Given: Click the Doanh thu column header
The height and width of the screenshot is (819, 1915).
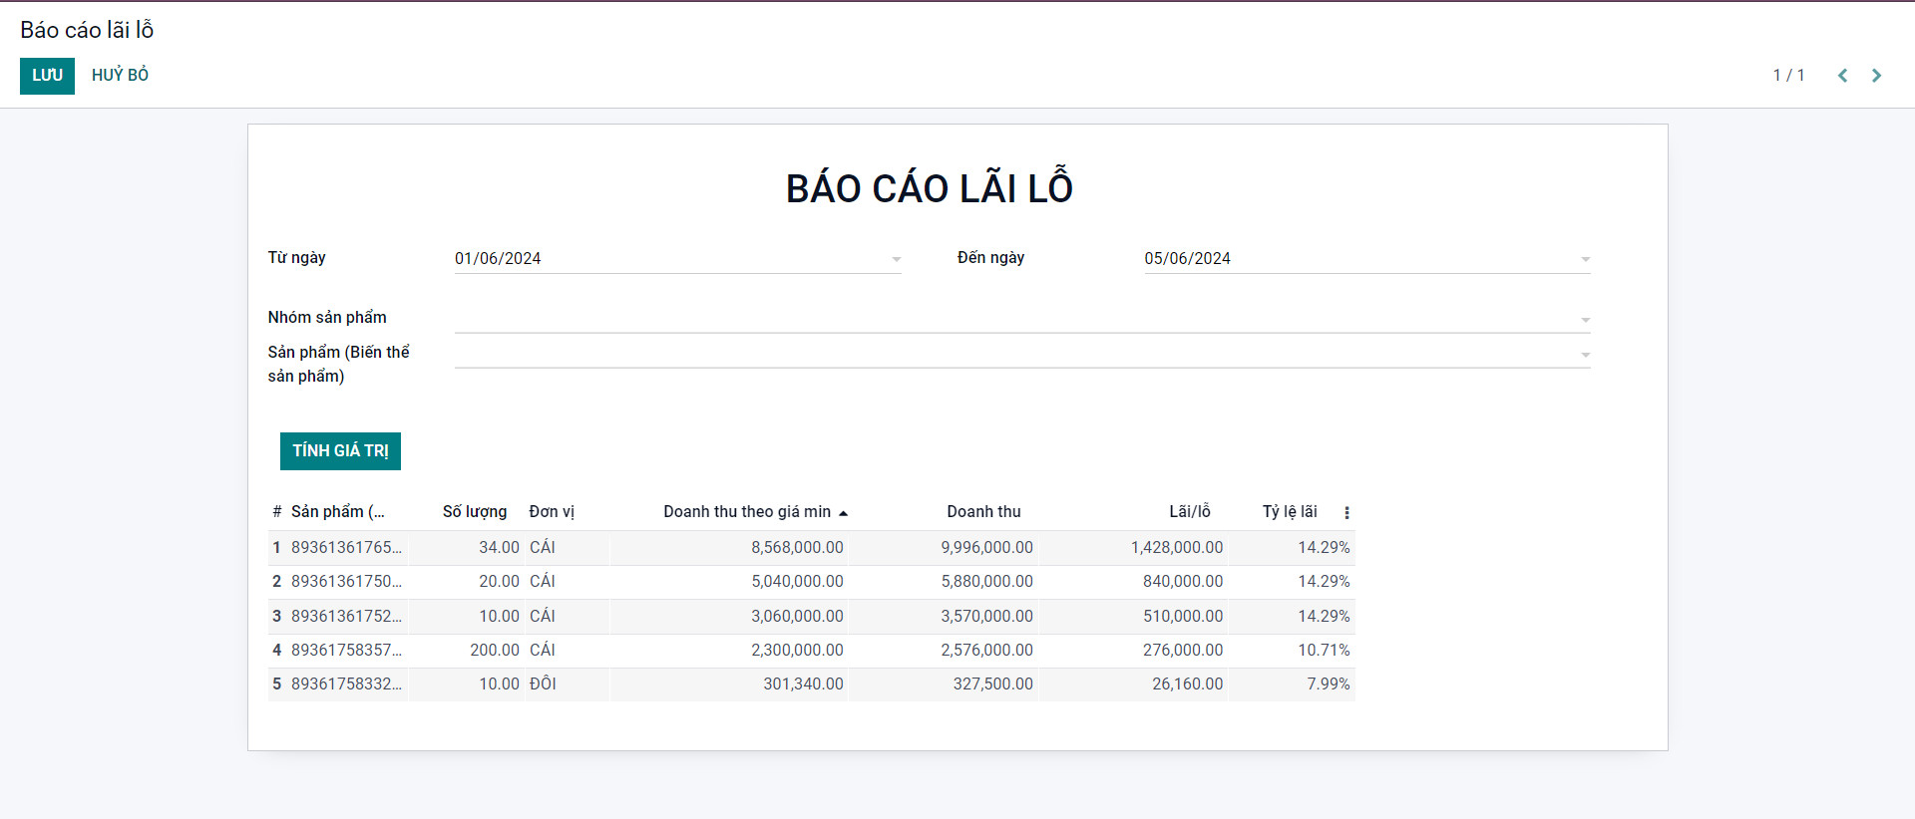Looking at the screenshot, I should pos(982,512).
